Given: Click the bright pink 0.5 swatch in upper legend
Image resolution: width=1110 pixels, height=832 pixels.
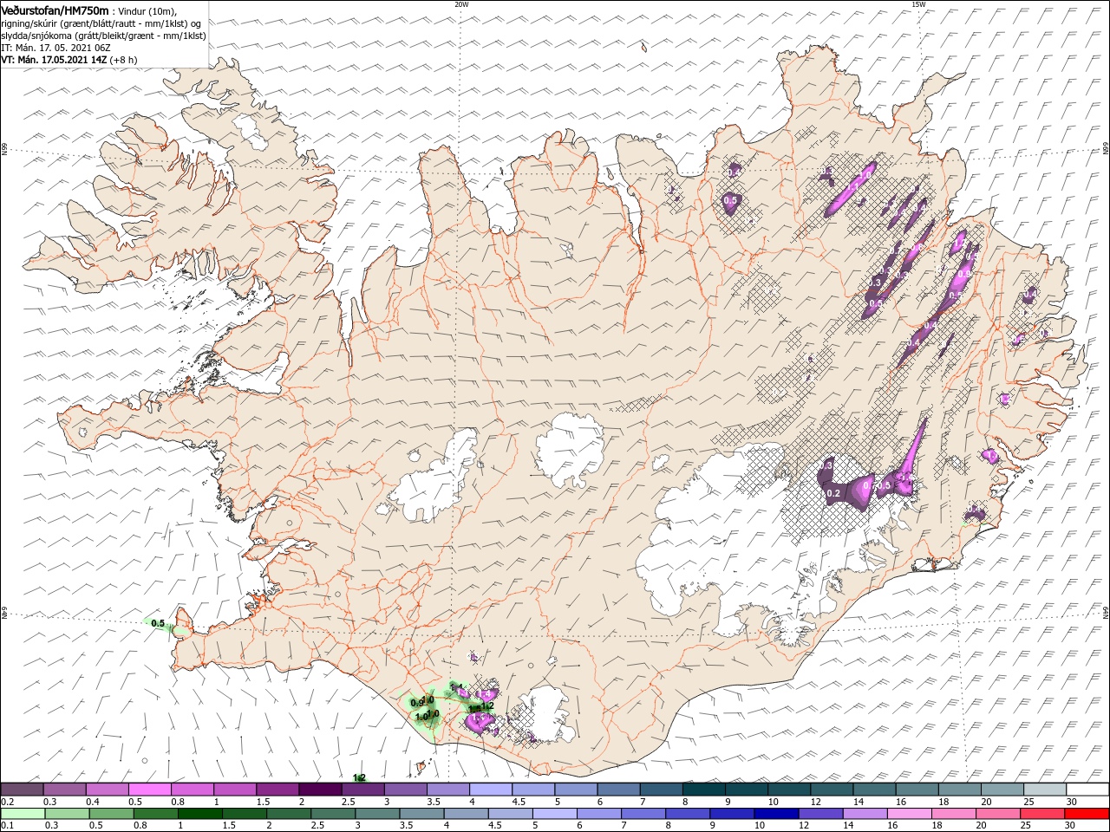Looking at the screenshot, I should 149,790.
